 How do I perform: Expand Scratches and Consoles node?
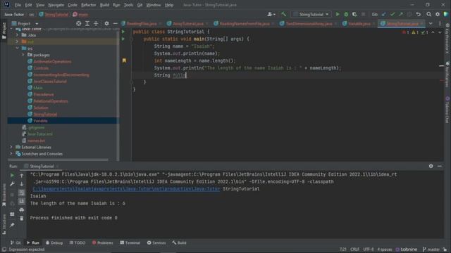(x=11, y=154)
